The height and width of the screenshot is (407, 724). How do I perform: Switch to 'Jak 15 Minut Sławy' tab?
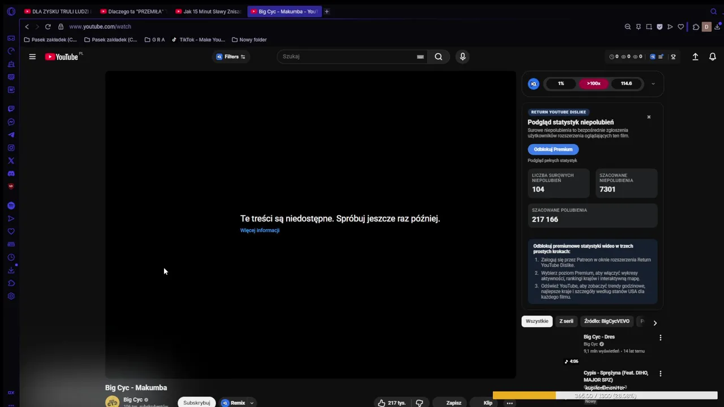pos(208,11)
